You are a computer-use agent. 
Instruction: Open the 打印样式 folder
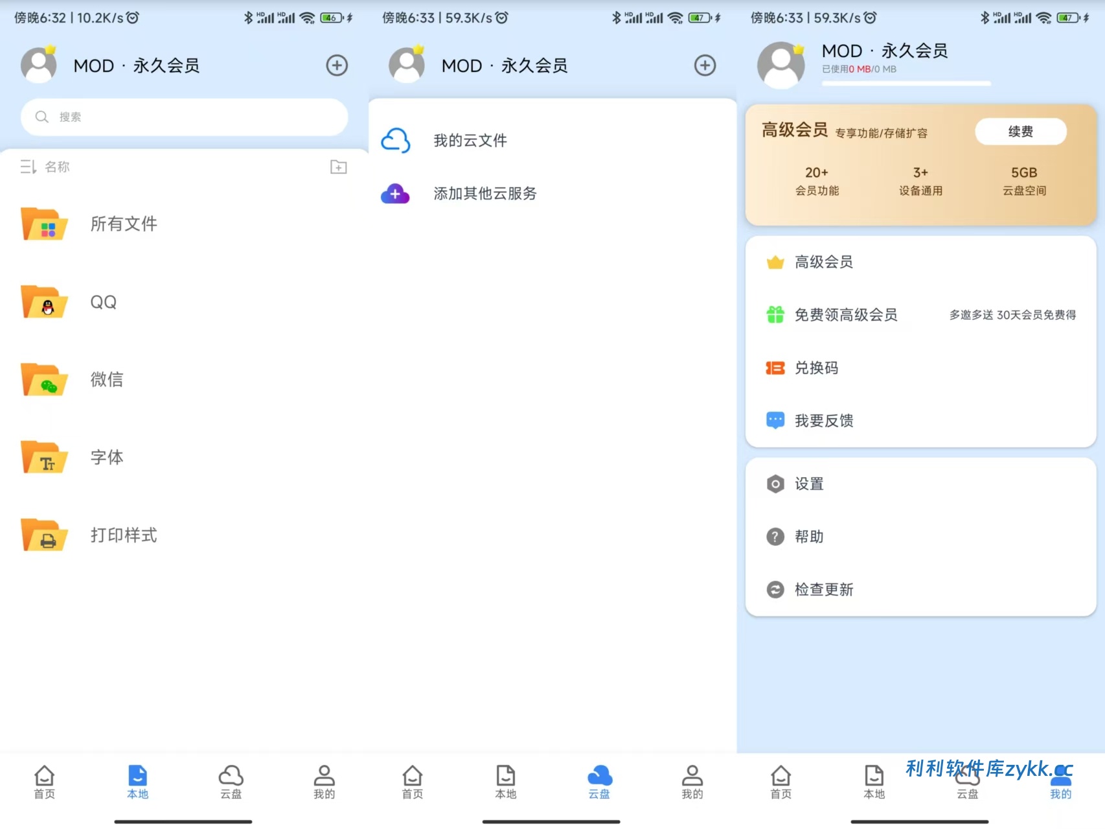(x=123, y=535)
